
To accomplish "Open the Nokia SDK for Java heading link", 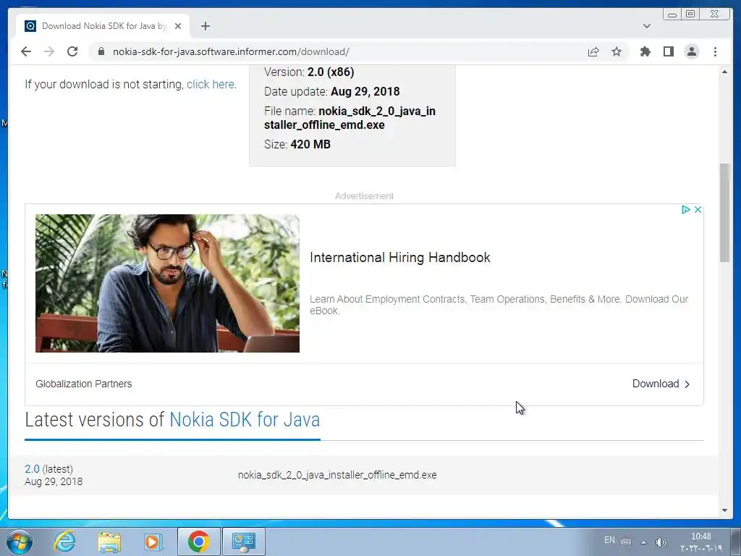I will click(x=245, y=419).
